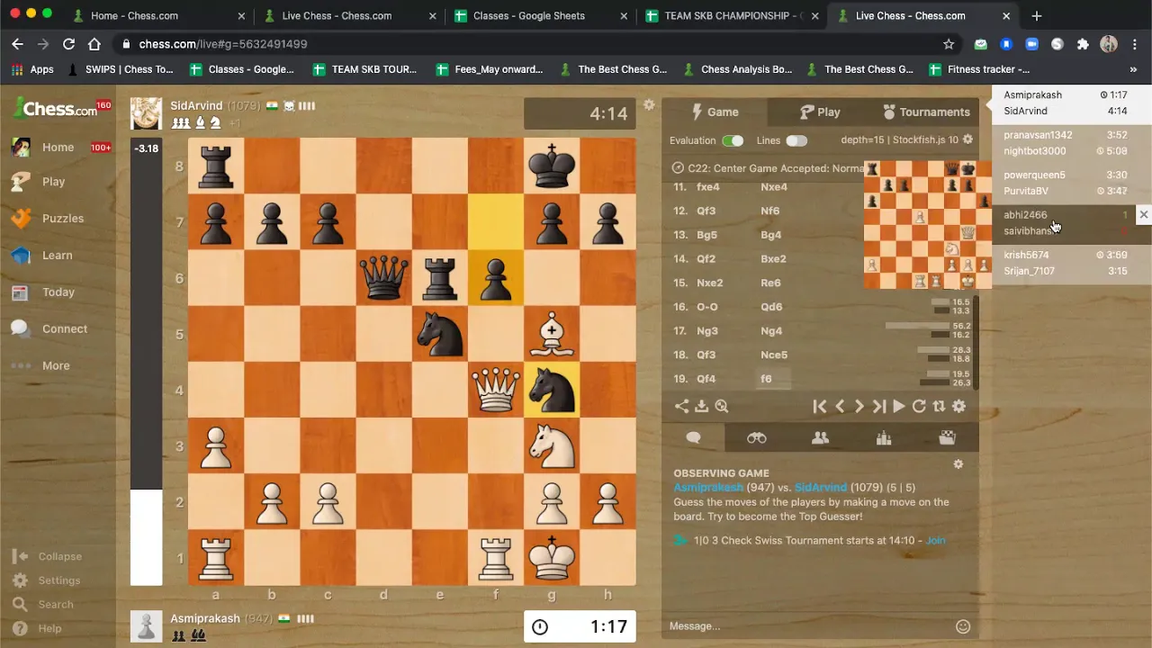Switch to Classes - Google Sheets tab

pos(529,15)
